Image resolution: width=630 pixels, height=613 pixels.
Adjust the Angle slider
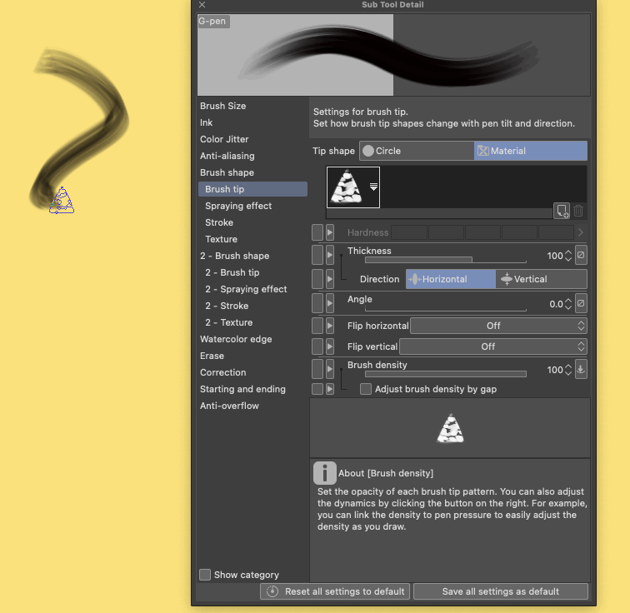(x=446, y=308)
